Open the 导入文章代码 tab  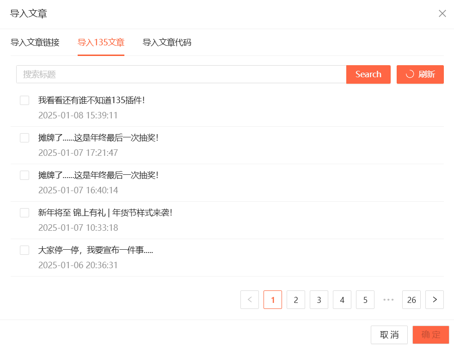167,43
